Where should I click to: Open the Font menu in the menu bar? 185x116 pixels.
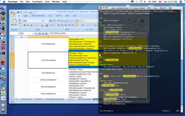click(47, 2)
